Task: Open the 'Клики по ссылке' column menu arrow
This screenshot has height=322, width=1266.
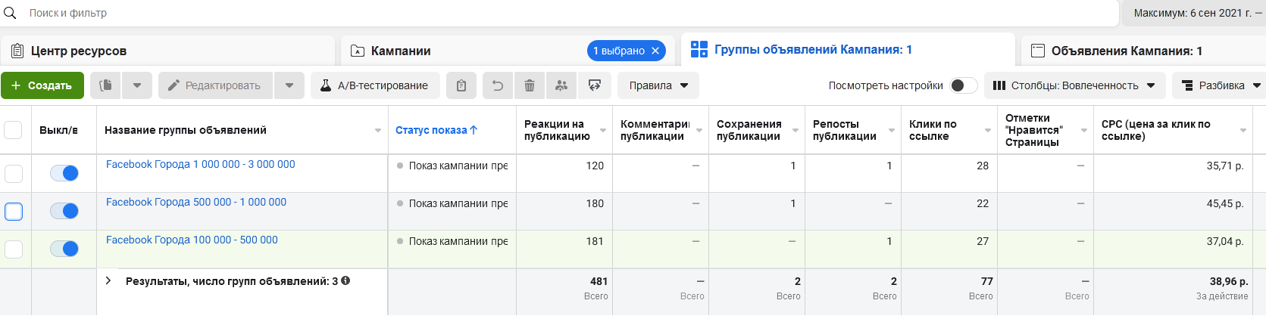Action: 988,130
